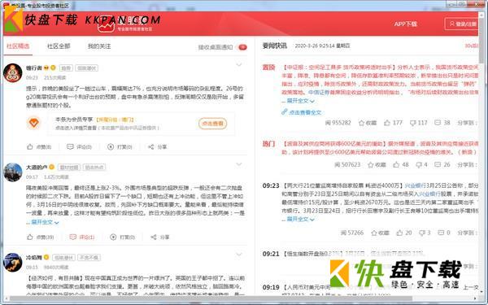Open comment icon showing 38 on 置顶 news
The height and width of the screenshot is (305, 488).
pyautogui.click(x=438, y=122)
